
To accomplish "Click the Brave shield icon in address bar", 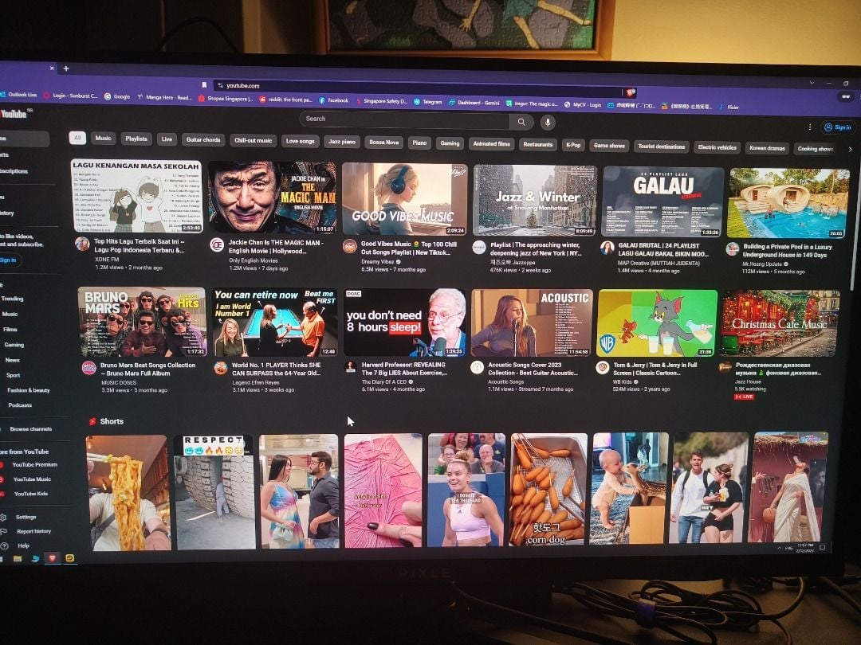I will pyautogui.click(x=631, y=92).
